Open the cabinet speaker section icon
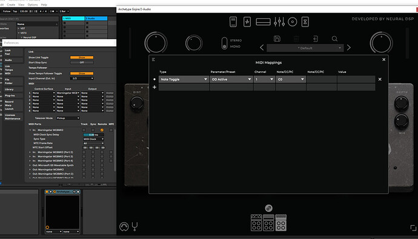 click(x=293, y=22)
